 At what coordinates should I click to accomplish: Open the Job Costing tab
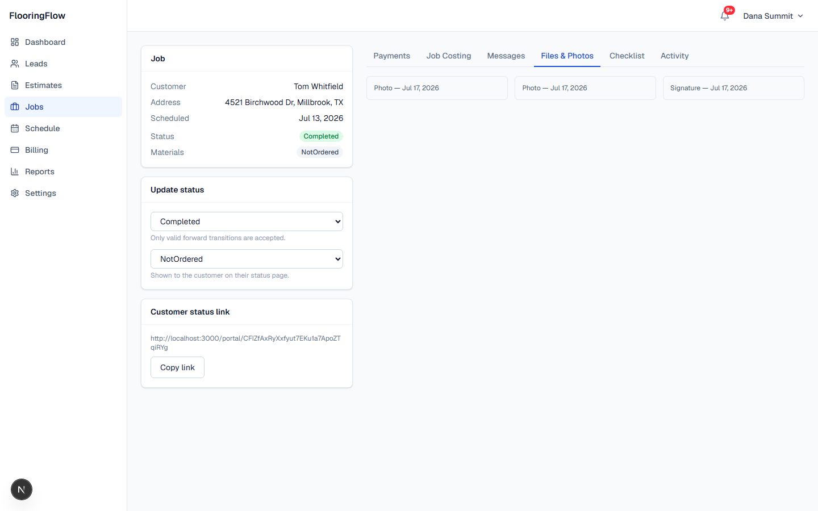click(x=449, y=56)
